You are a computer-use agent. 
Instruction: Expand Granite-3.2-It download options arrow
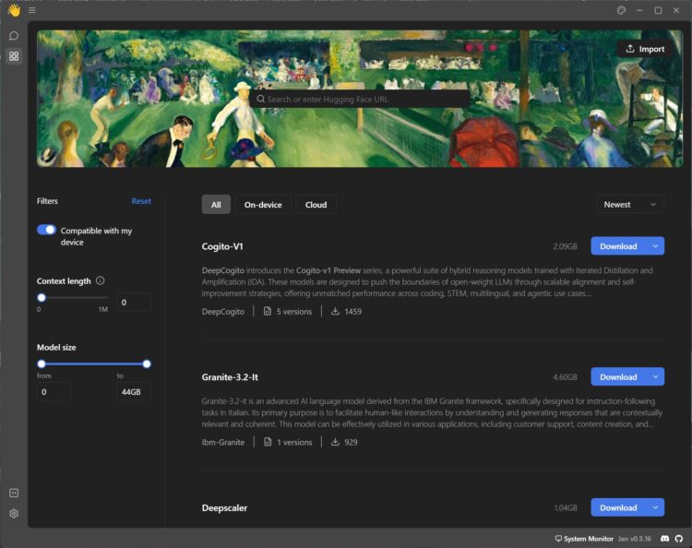[x=655, y=376]
